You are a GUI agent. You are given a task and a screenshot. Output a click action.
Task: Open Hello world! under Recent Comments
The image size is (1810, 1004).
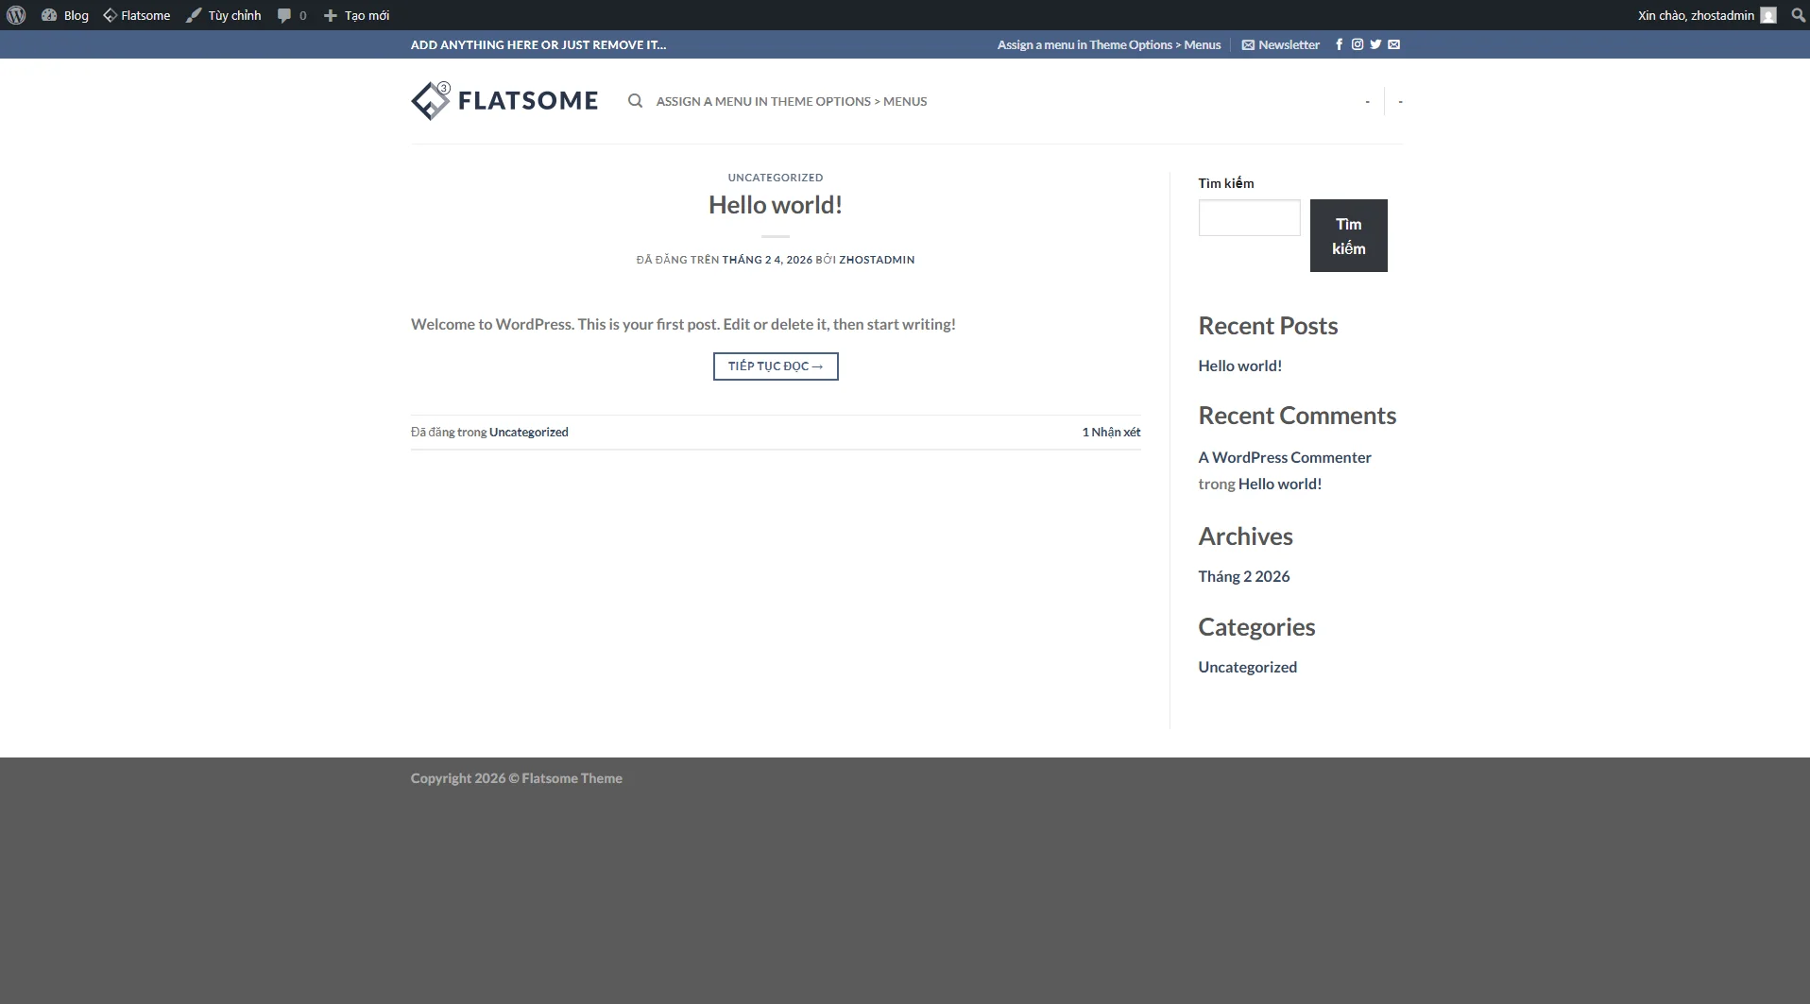pos(1280,485)
